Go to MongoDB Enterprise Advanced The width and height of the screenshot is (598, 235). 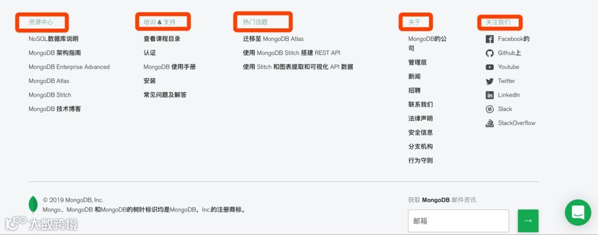69,67
